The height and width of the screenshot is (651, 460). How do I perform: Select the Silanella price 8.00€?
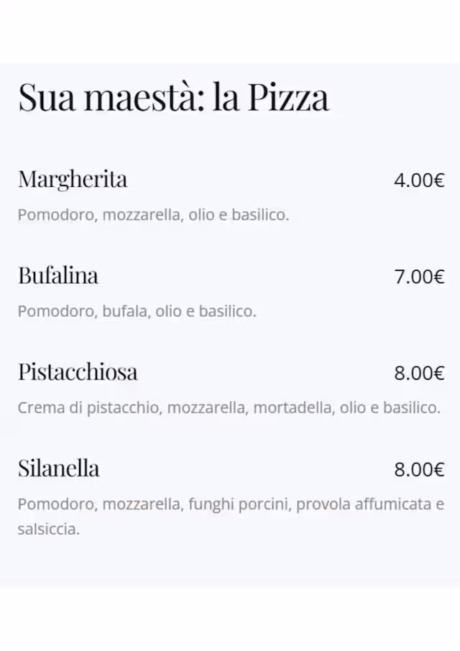pyautogui.click(x=419, y=470)
